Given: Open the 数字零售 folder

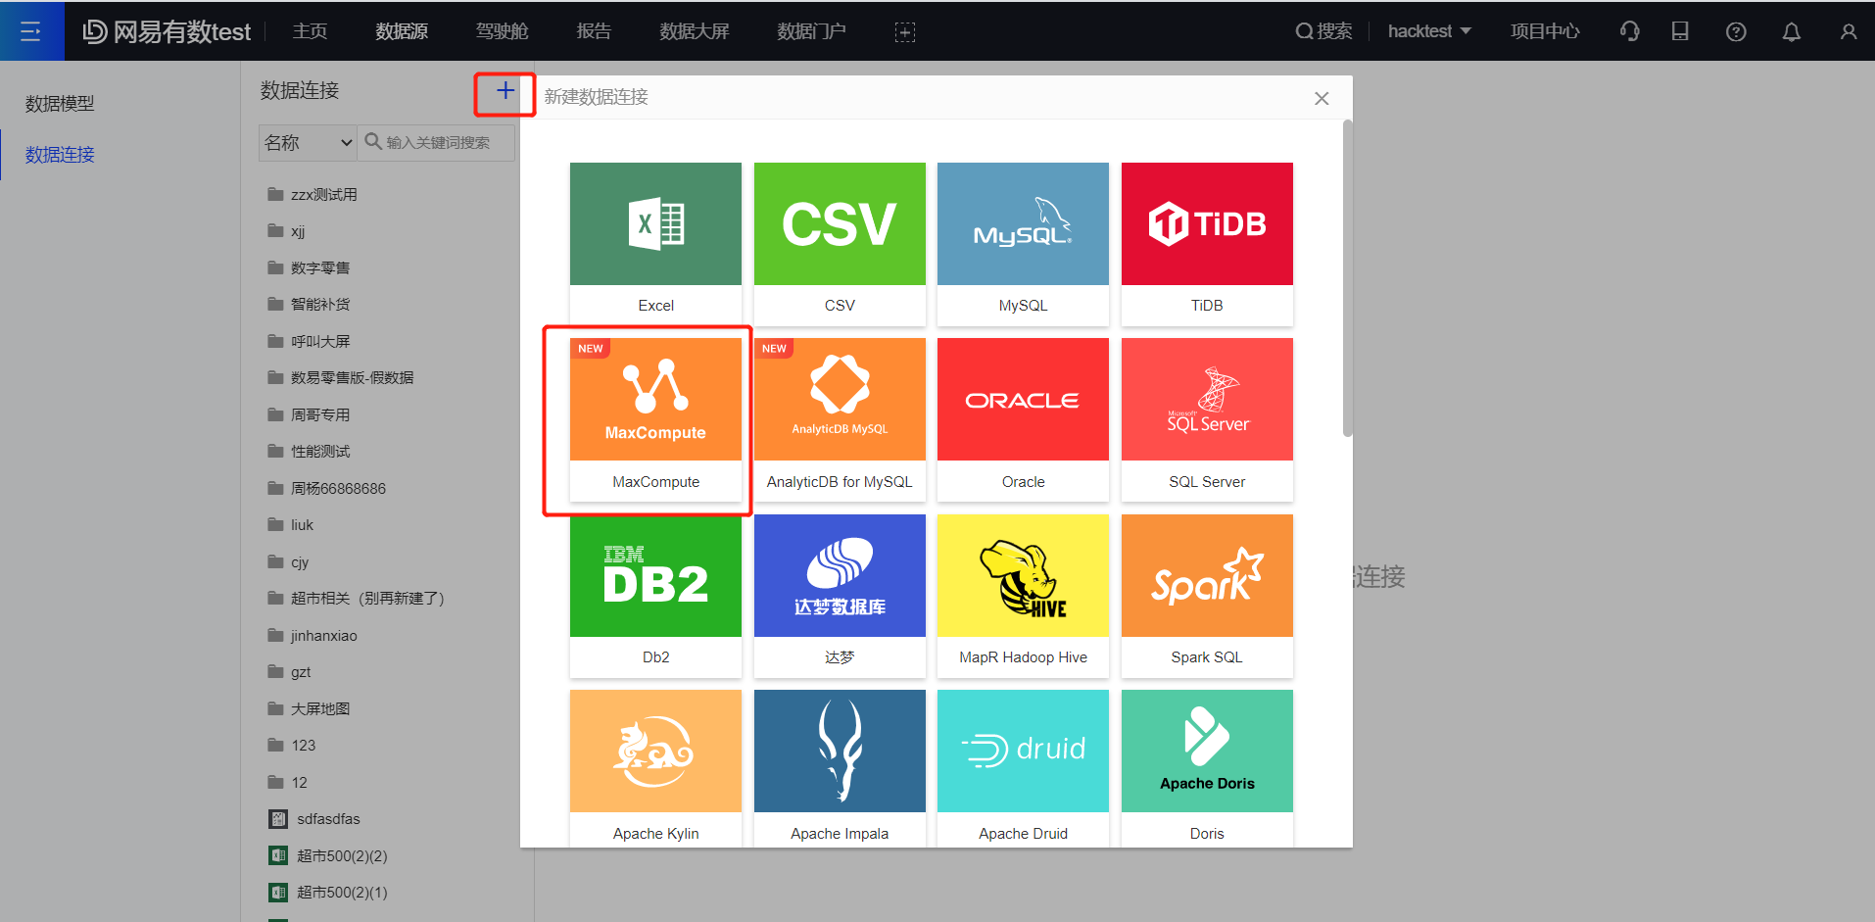Looking at the screenshot, I should 309,267.
